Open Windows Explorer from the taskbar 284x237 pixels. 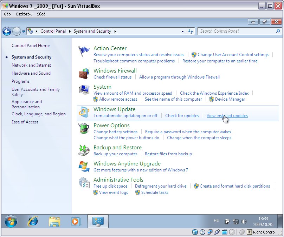pyautogui.click(x=54, y=222)
